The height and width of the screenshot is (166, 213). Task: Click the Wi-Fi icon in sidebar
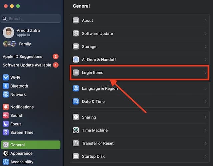[6, 77]
